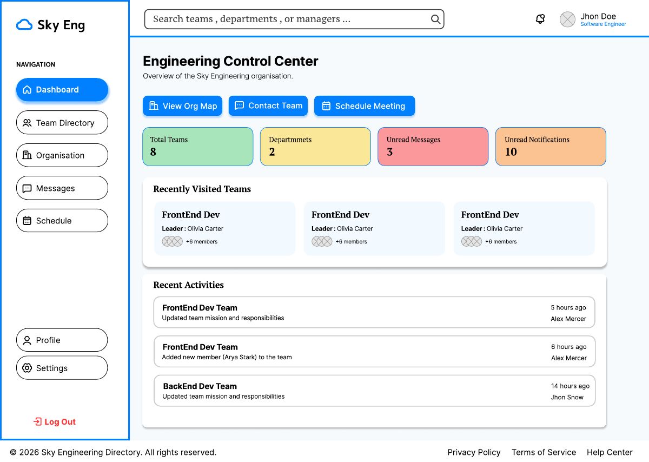Click the Software Engineer role label
Viewport: 649px width, 462px height.
pyautogui.click(x=603, y=24)
